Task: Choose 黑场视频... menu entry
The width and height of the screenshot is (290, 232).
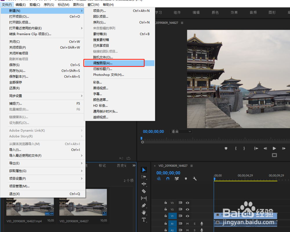Action: pyautogui.click(x=119, y=88)
